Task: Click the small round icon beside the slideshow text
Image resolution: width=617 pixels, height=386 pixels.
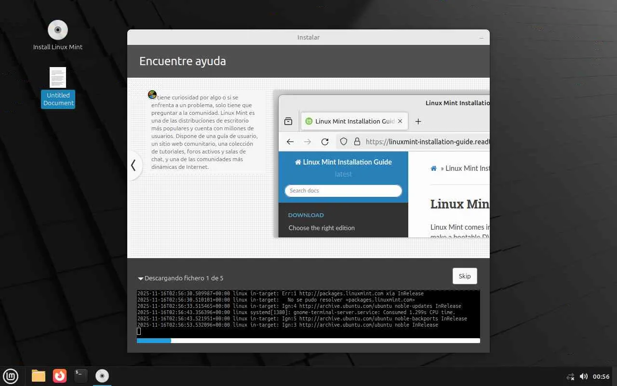Action: tap(152, 95)
